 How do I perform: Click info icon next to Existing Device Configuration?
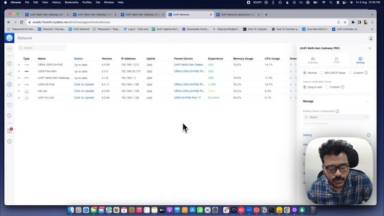(337, 111)
